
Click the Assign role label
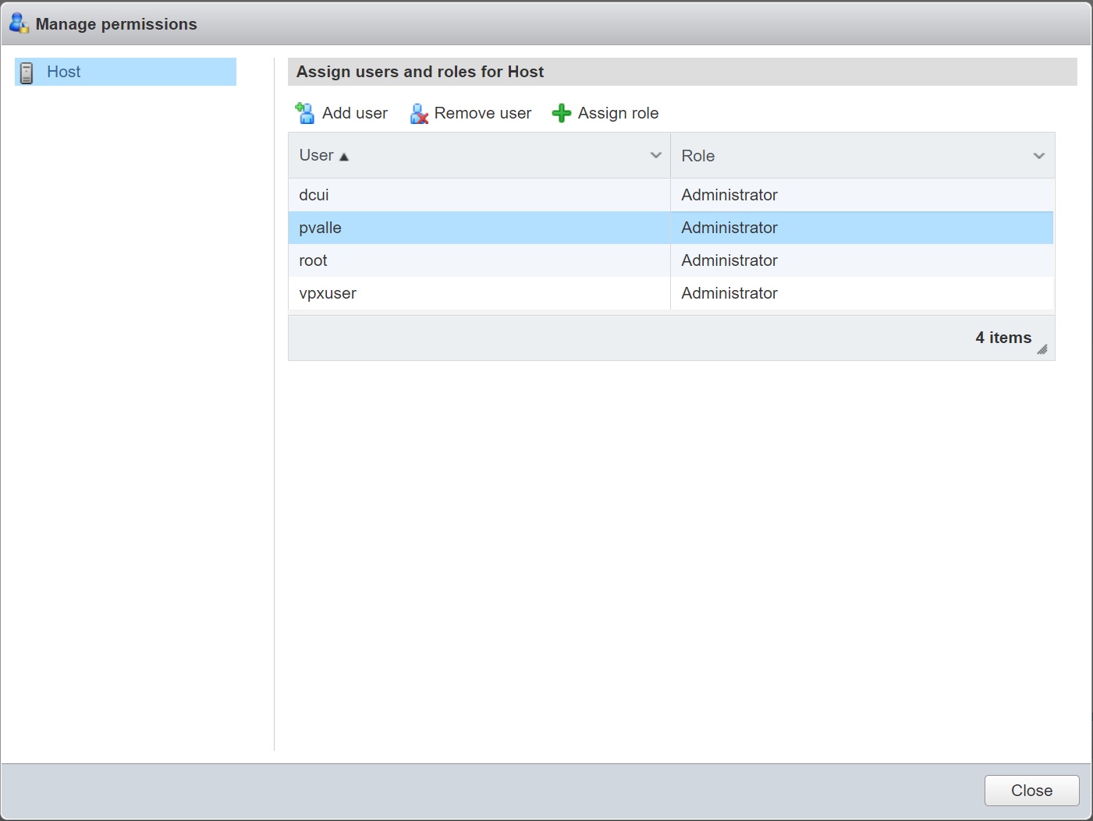(618, 113)
